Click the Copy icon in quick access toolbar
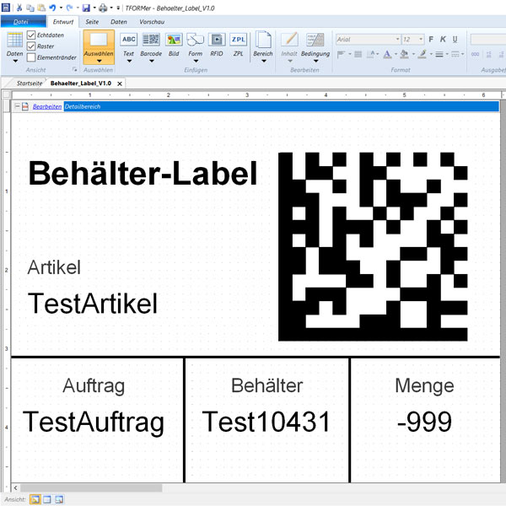This screenshot has height=506, width=506. [30, 8]
